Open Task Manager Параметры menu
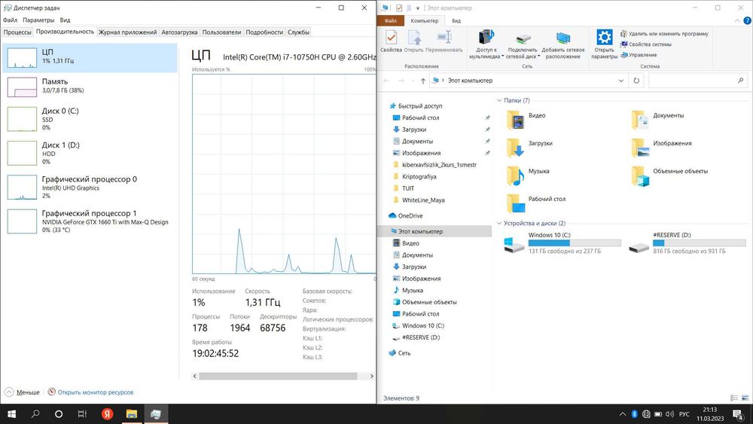Image resolution: width=753 pixels, height=424 pixels. pyautogui.click(x=38, y=20)
